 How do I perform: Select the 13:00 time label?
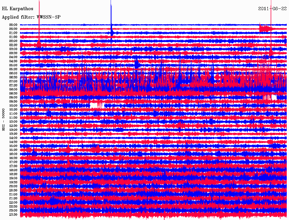[x=13, y=130]
